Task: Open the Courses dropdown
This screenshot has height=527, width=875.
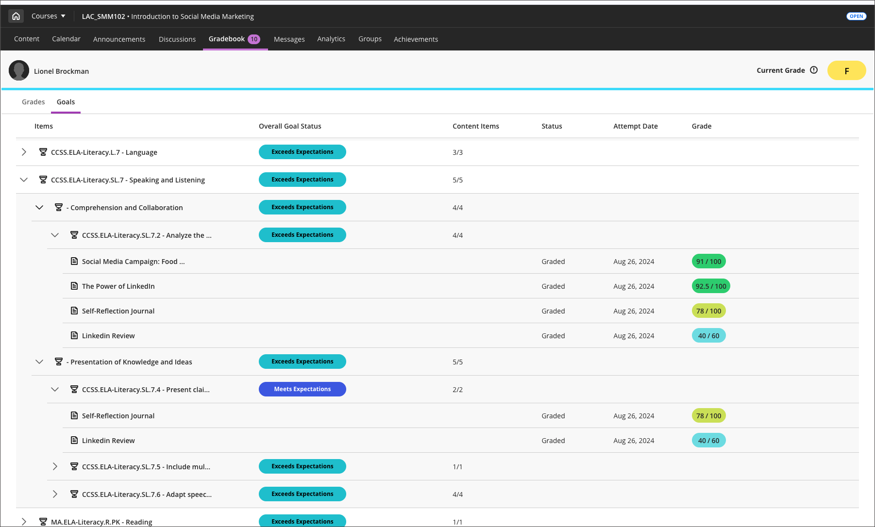Action: (48, 16)
